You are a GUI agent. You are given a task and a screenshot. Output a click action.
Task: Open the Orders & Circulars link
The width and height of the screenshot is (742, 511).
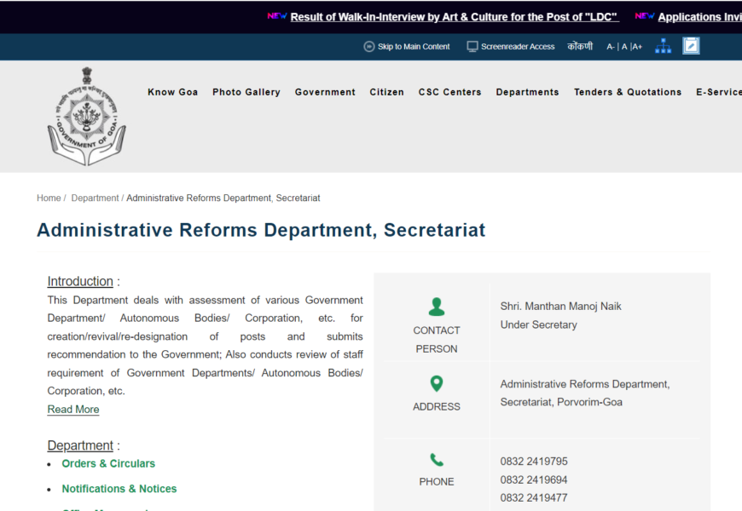[x=108, y=463]
